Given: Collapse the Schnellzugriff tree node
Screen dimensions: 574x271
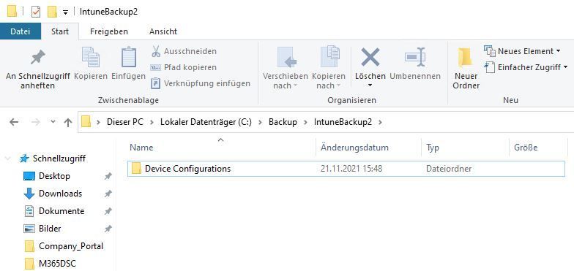Looking at the screenshot, I should tap(7, 159).
